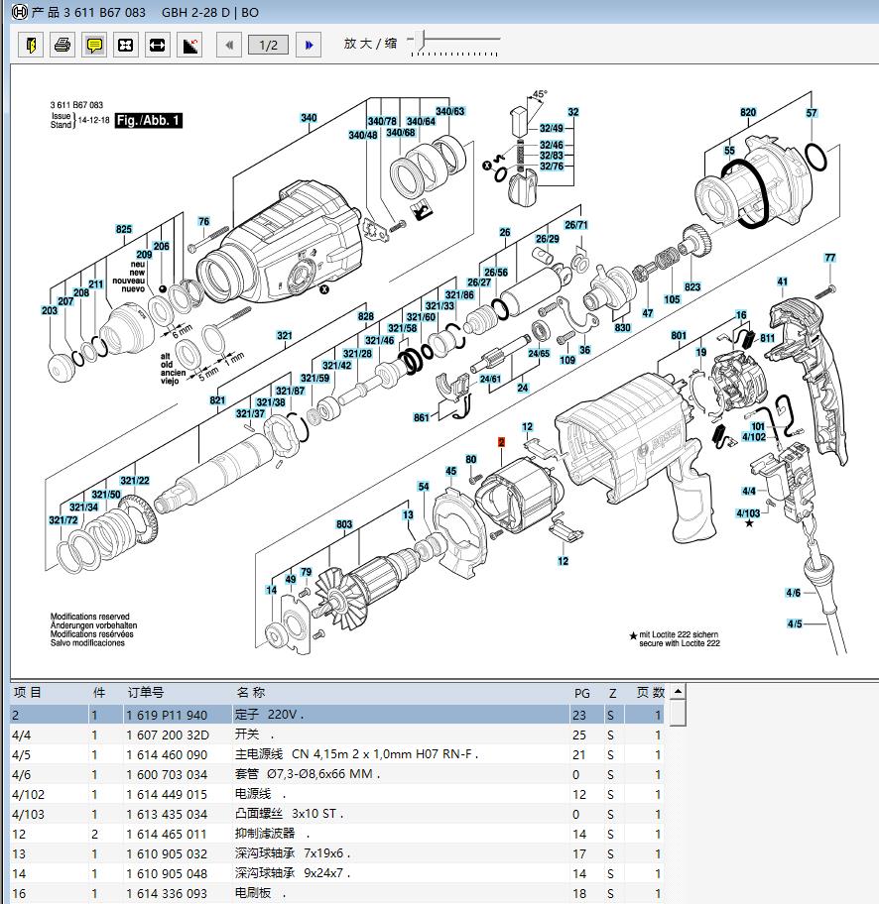Click part label 57 on the diagram
This screenshot has height=904, width=879.
point(812,113)
